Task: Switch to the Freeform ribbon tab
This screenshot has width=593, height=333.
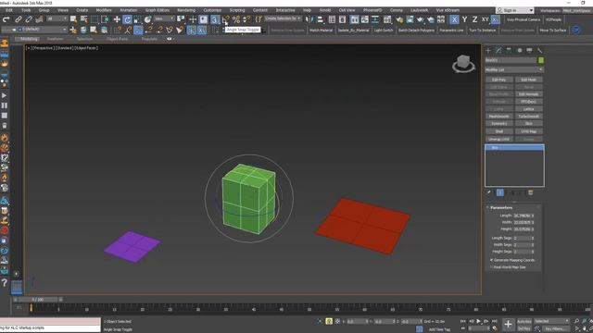Action: click(x=56, y=39)
